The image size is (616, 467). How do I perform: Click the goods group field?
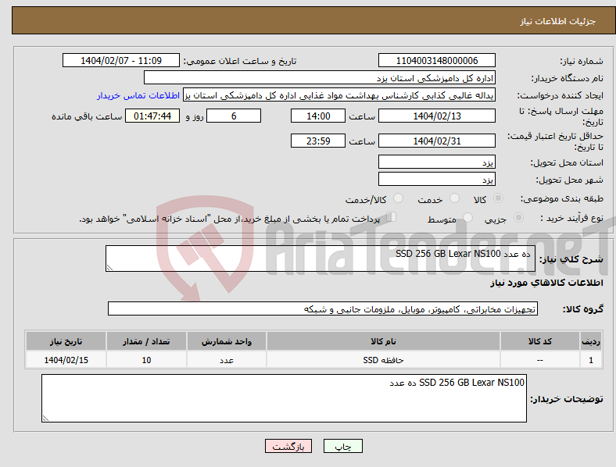(x=323, y=308)
